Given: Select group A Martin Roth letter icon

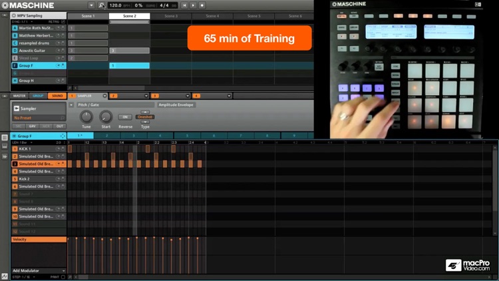Looking at the screenshot, I should pos(15,28).
